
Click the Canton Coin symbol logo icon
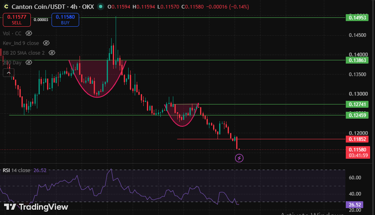[x=6, y=6]
